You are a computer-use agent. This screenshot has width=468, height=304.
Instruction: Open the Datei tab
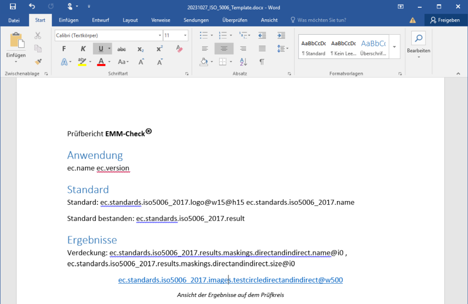tap(14, 20)
